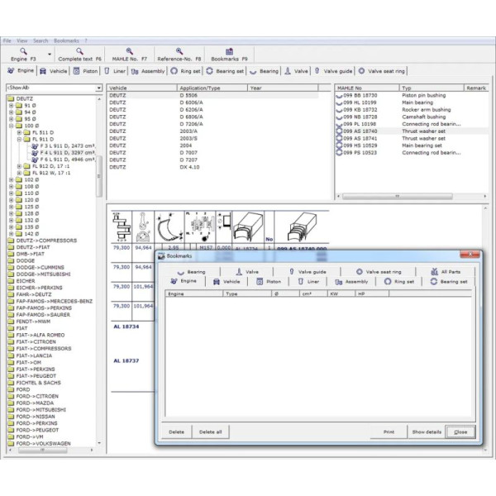Select the FIAT->ALFA ROMEO folder
This screenshot has height=496, width=496.
click(x=40, y=334)
